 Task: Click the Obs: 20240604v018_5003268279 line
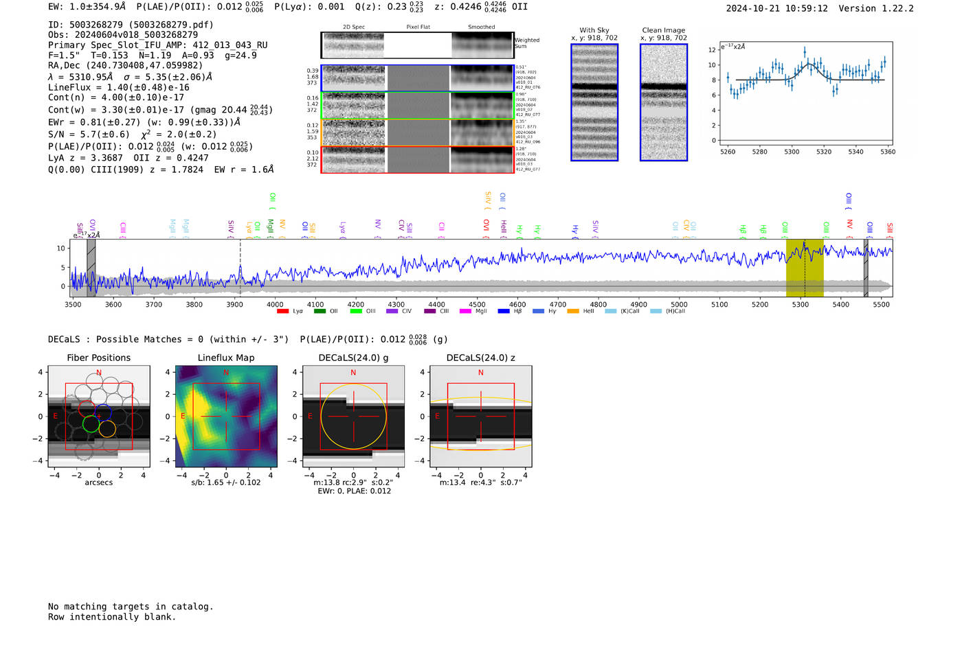[x=123, y=34]
